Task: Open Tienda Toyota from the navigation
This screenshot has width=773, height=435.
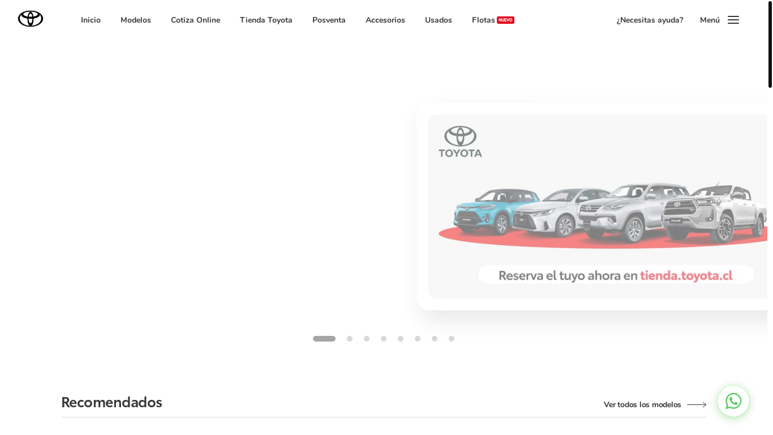Action: [x=266, y=20]
